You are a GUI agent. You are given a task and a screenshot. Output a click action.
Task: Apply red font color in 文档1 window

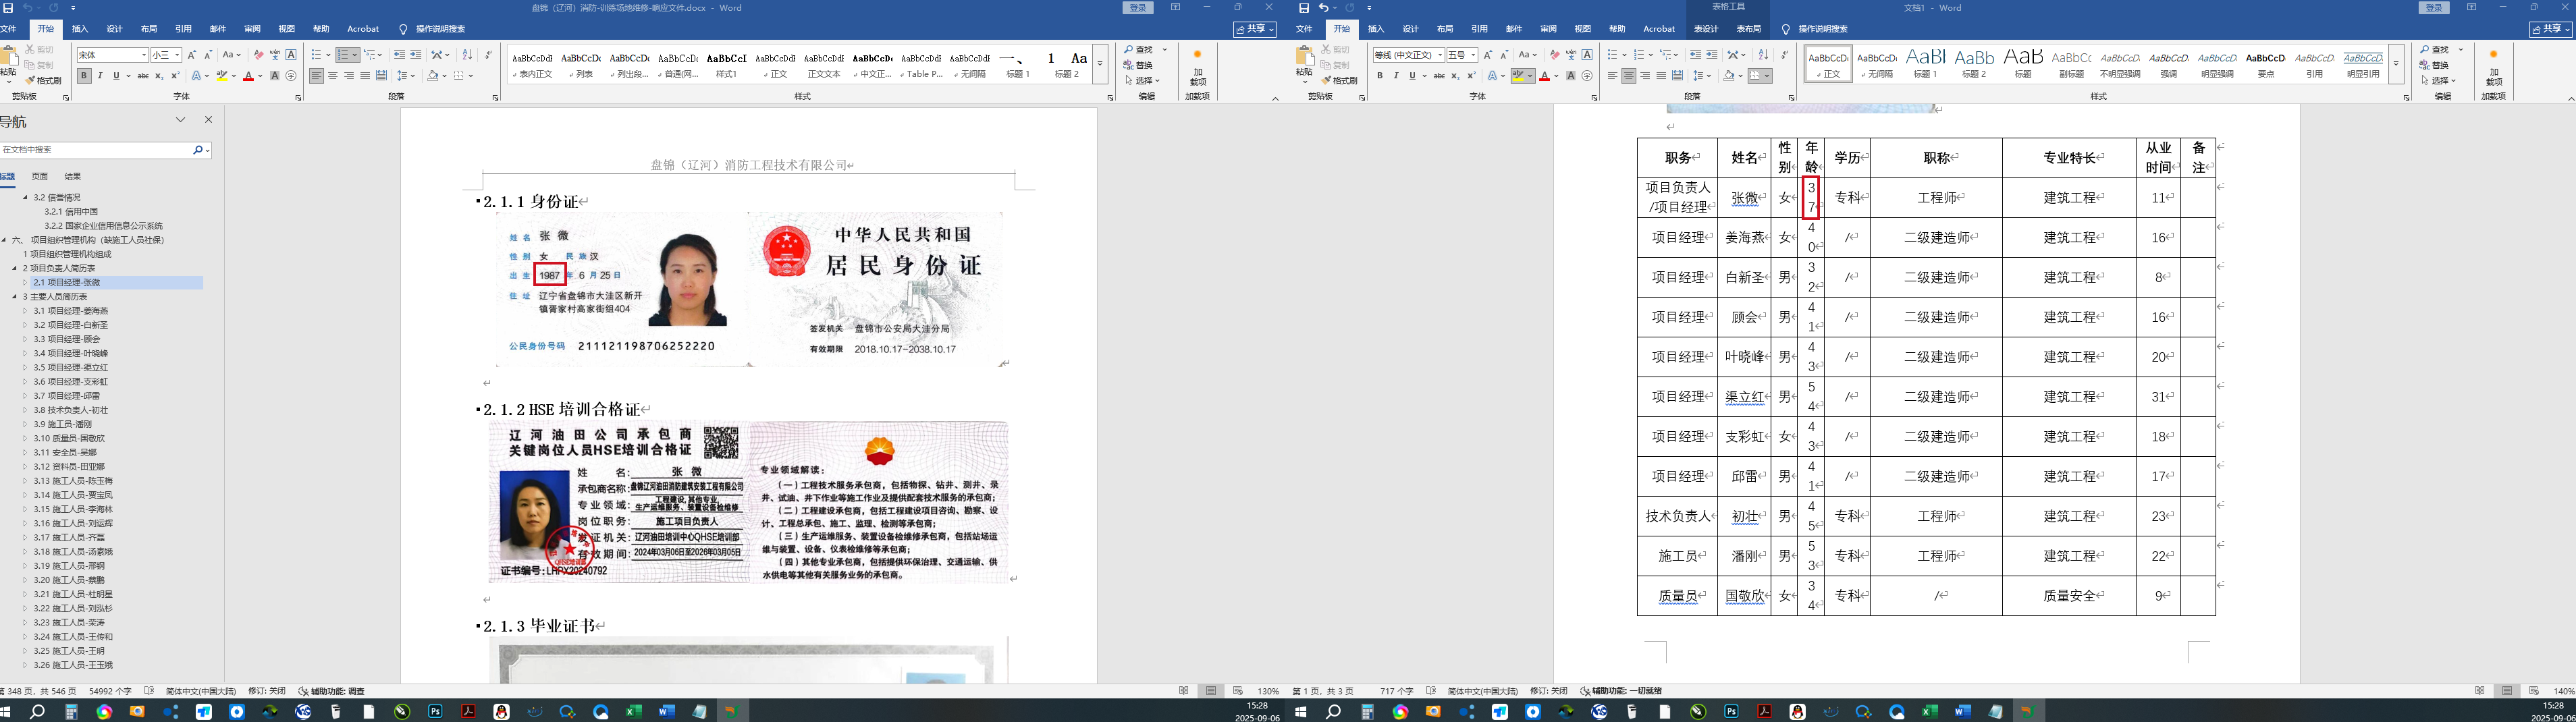[x=1545, y=76]
